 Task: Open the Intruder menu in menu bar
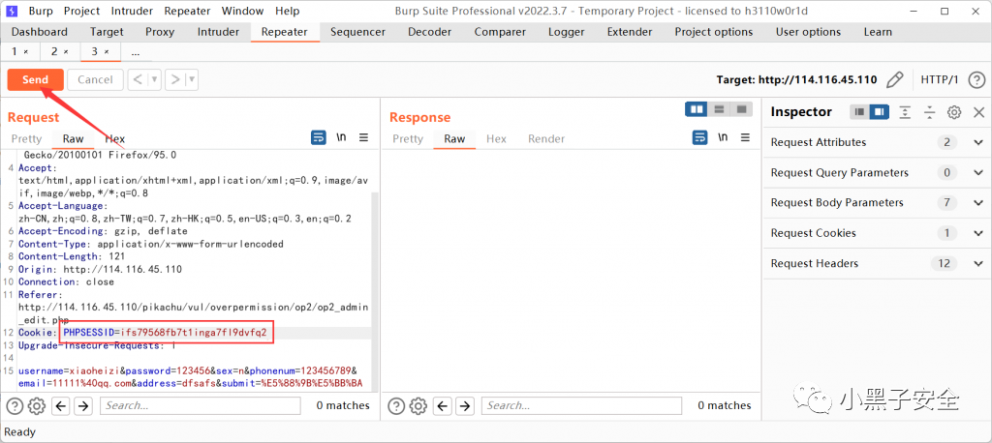pos(132,11)
